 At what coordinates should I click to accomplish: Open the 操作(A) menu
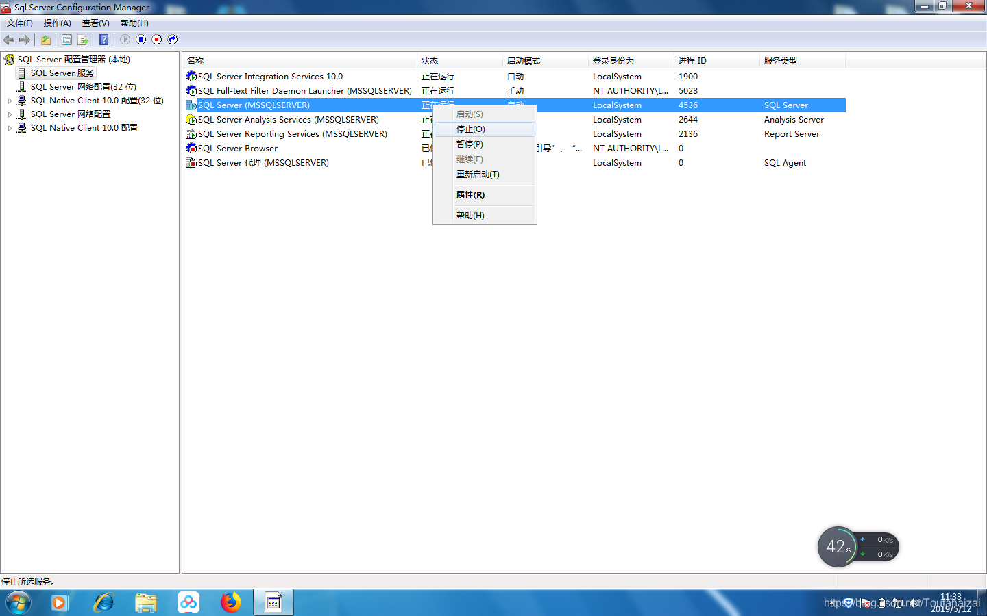coord(58,23)
